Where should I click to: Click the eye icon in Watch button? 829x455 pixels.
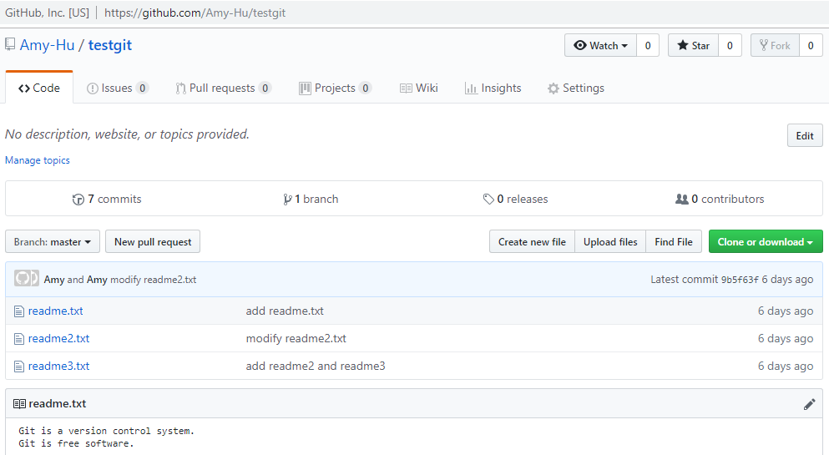coord(580,45)
